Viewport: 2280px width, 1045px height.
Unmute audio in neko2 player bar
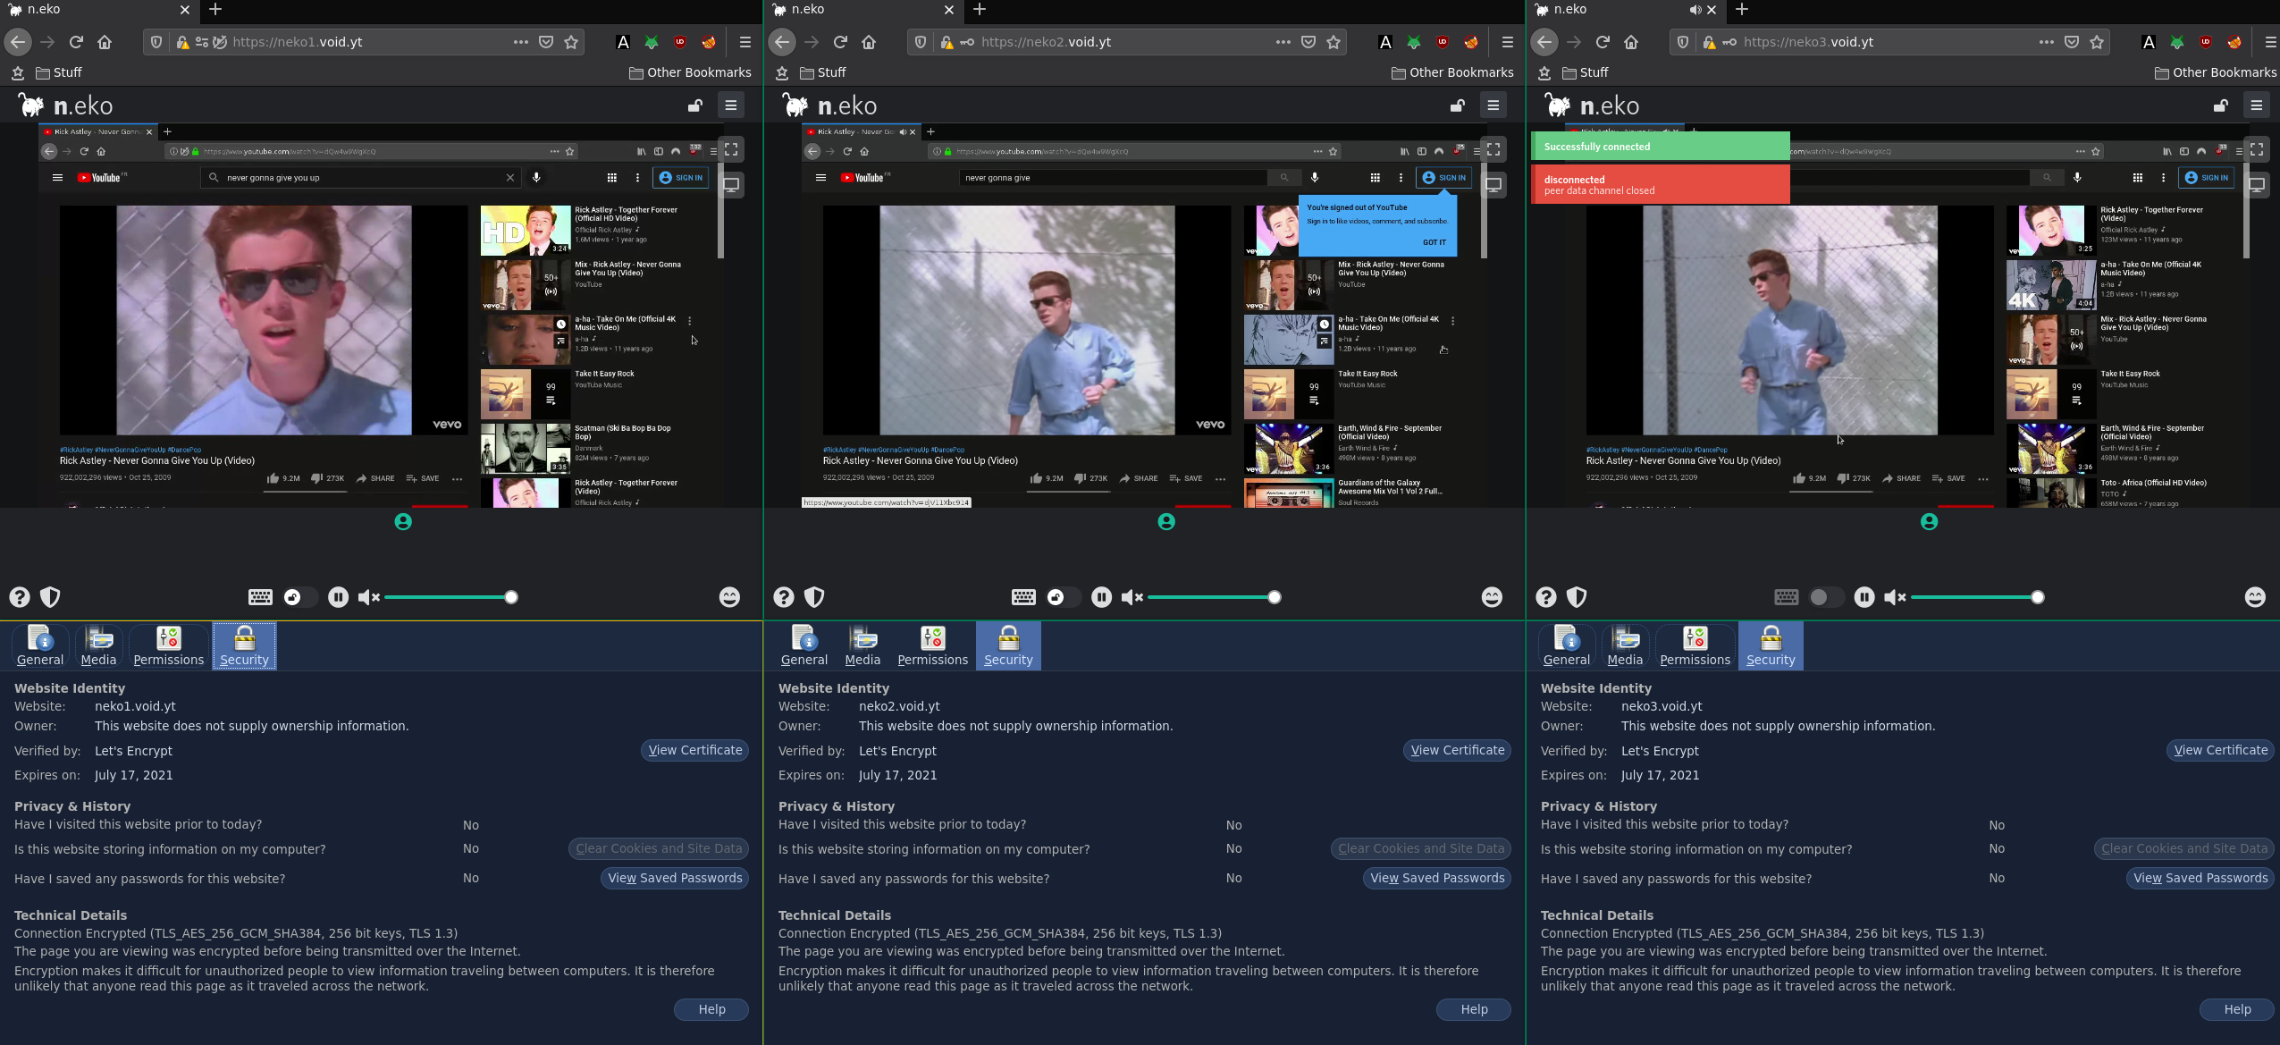point(1132,597)
